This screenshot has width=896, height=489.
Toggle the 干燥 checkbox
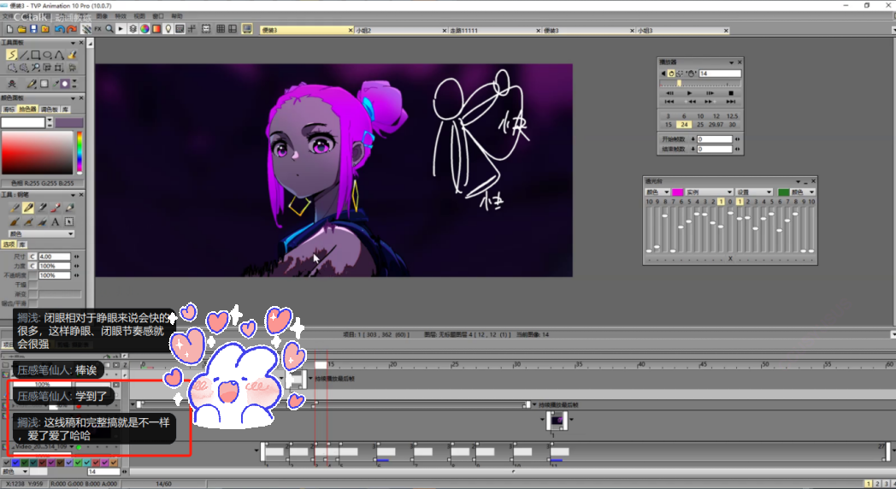click(32, 284)
